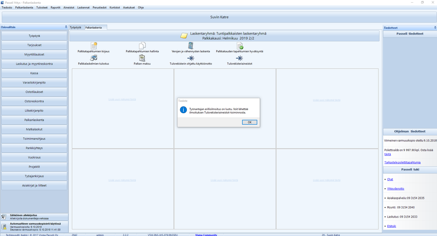Open Varastokirjanpito section
Image resolution: width=437 pixels, height=236 pixels.
(34, 83)
